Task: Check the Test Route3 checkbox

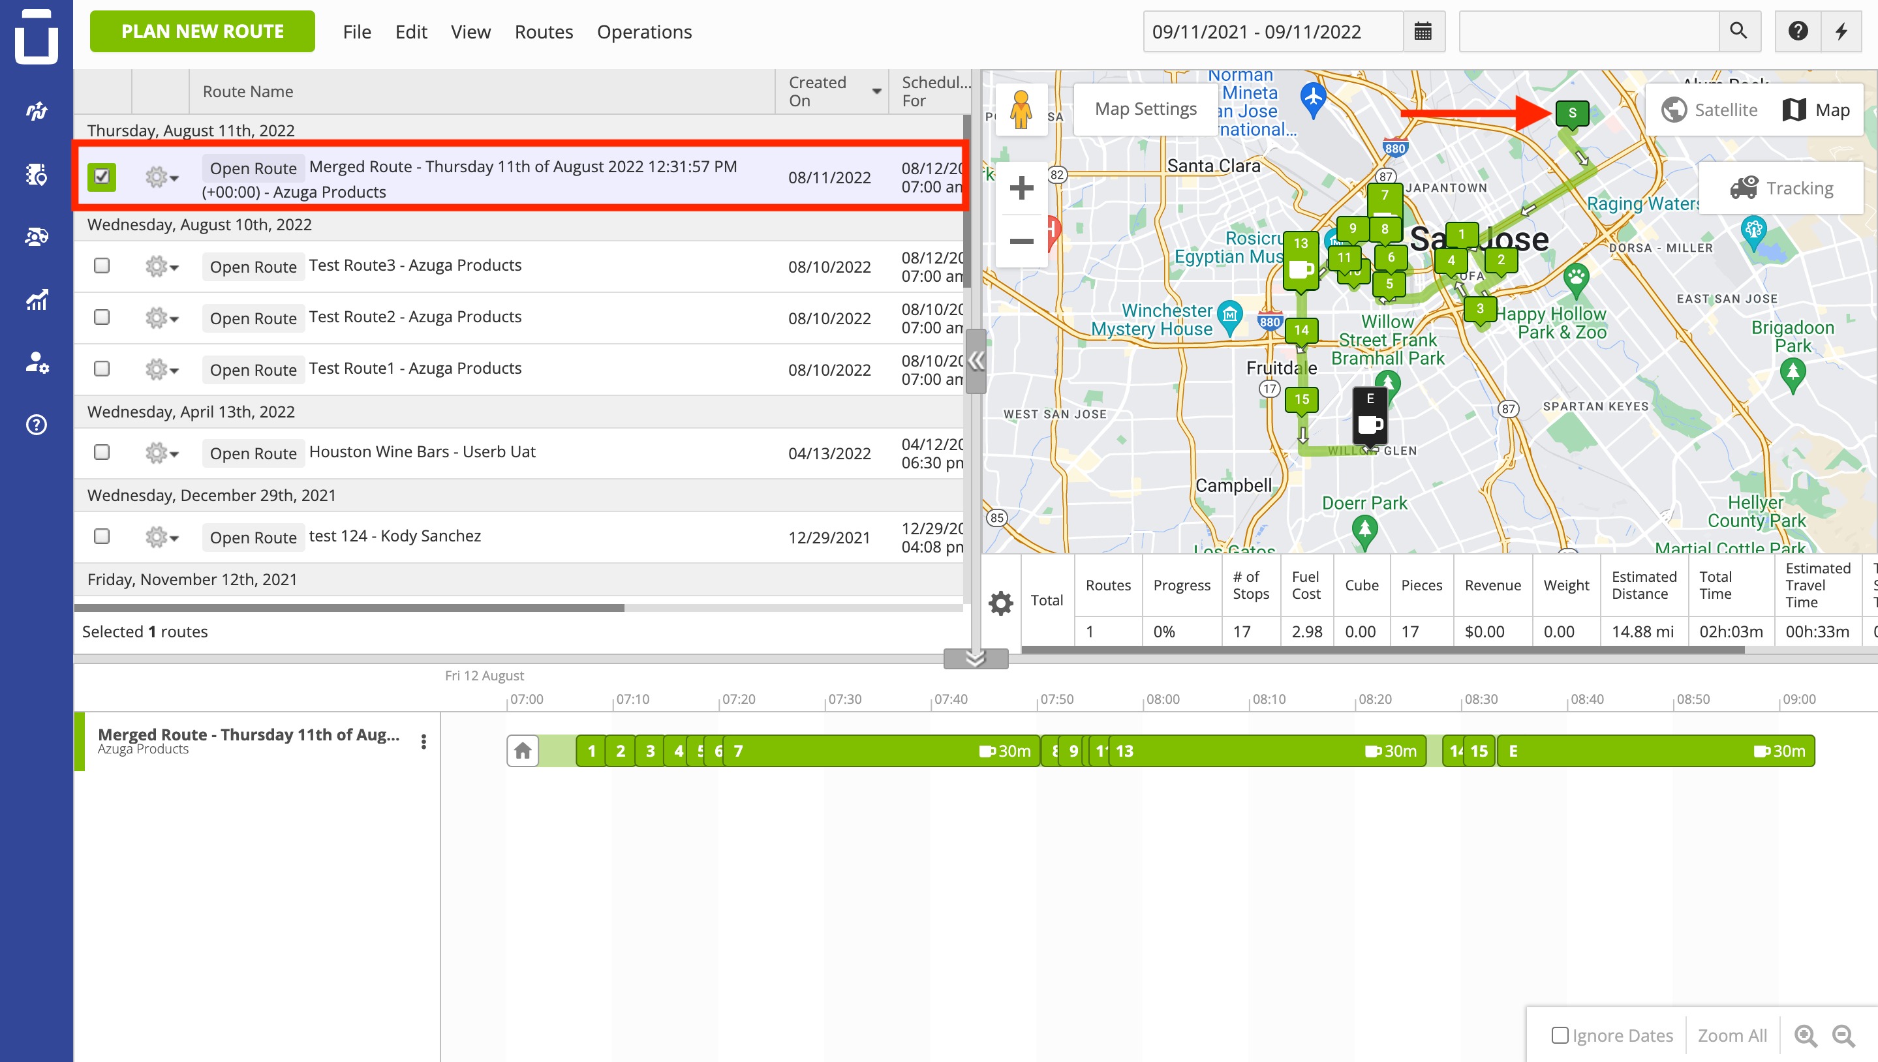Action: pos(102,265)
